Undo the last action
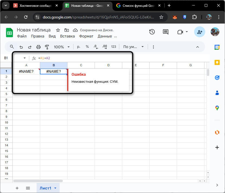This screenshot has height=193, width=225. click(x=21, y=47)
